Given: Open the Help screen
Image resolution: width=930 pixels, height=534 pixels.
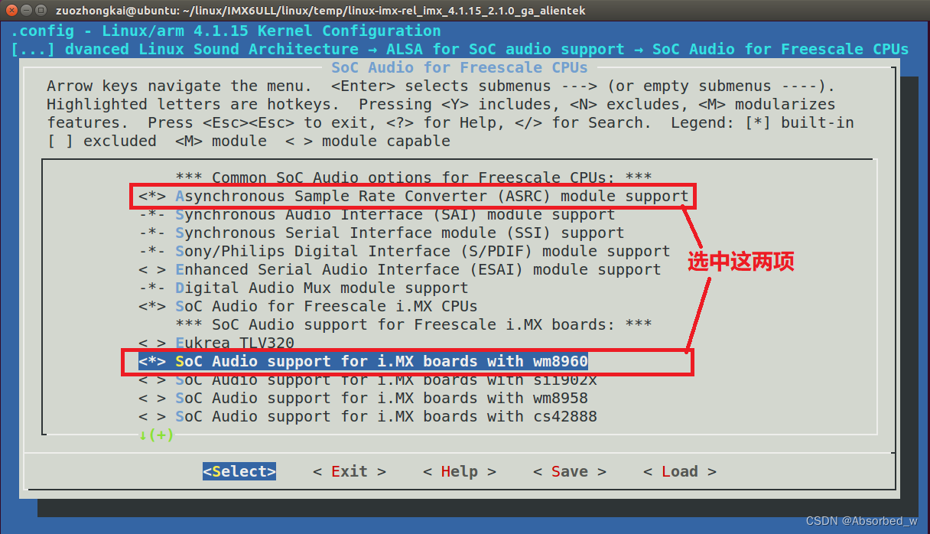Looking at the screenshot, I should coord(459,471).
